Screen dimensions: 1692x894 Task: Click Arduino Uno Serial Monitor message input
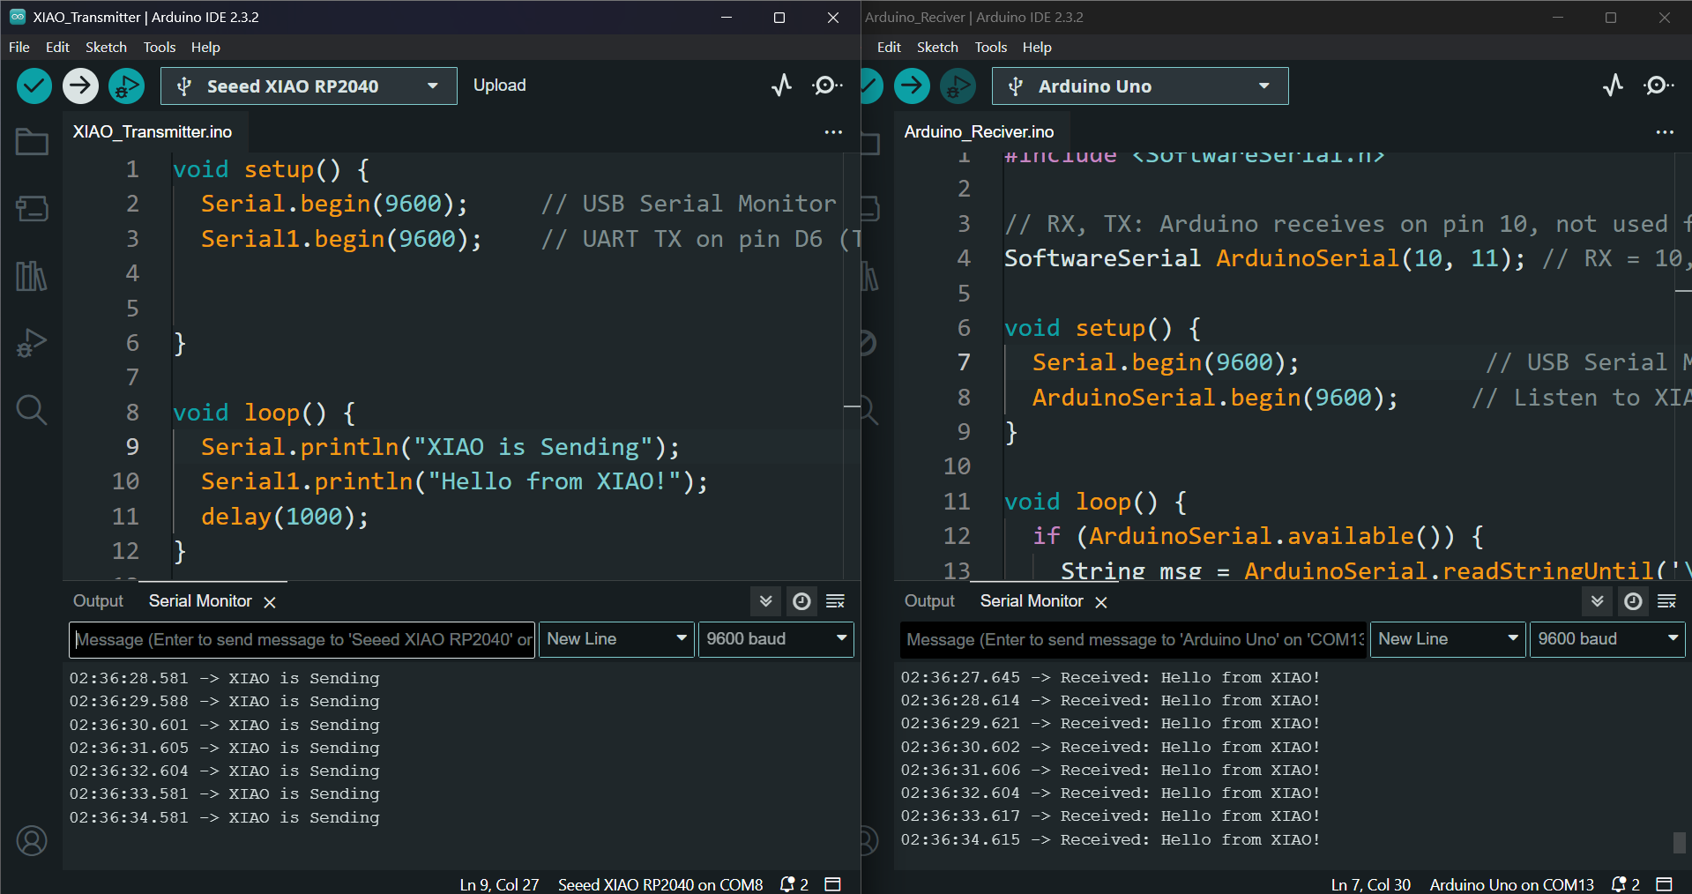click(x=1133, y=639)
